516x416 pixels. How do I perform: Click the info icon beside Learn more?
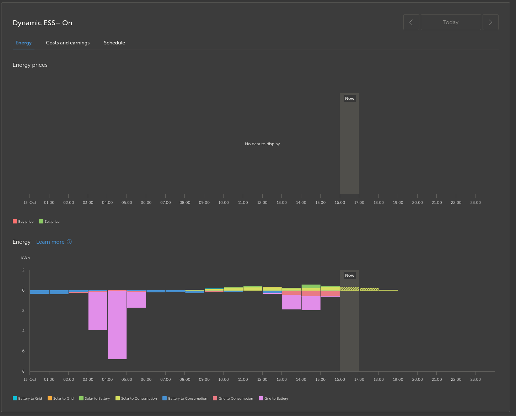69,242
